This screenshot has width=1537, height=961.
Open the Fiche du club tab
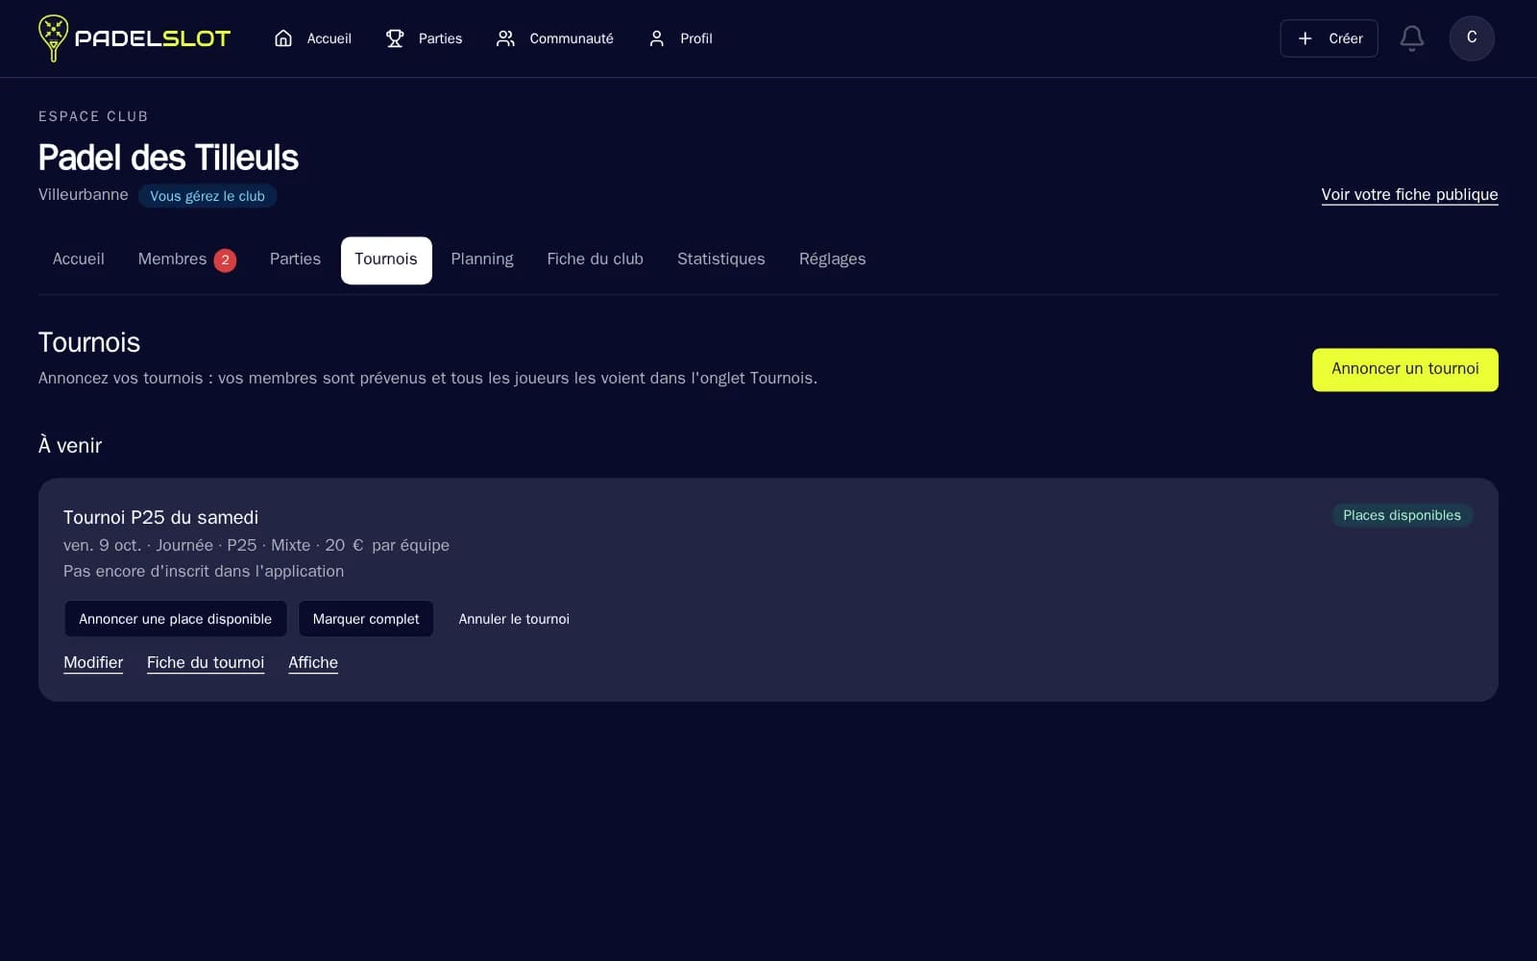pyautogui.click(x=596, y=259)
